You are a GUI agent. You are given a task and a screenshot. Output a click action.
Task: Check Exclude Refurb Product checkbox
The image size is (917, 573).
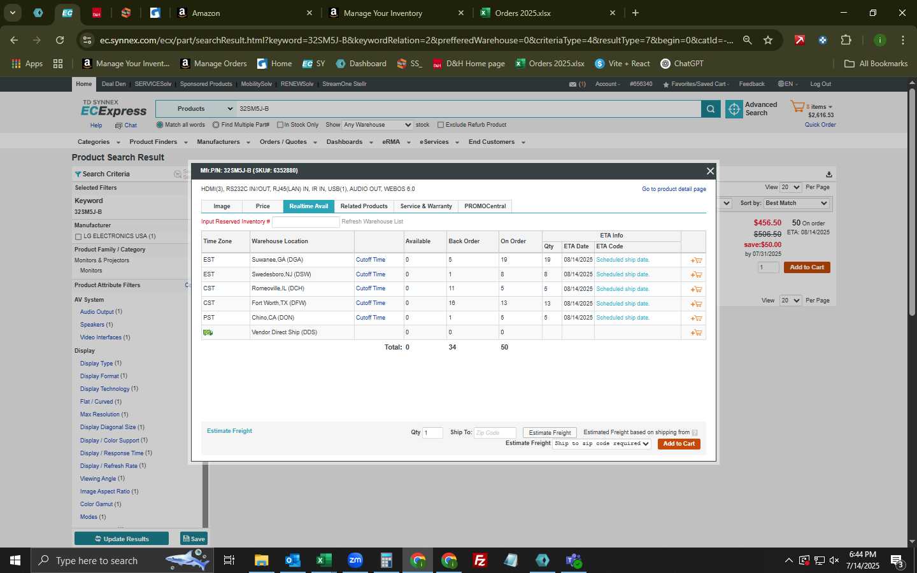click(441, 125)
